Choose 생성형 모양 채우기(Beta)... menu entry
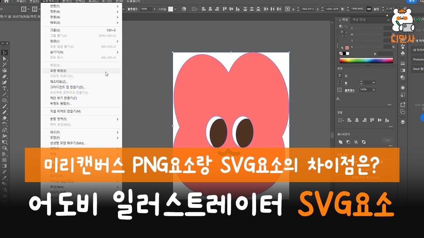 (81, 143)
